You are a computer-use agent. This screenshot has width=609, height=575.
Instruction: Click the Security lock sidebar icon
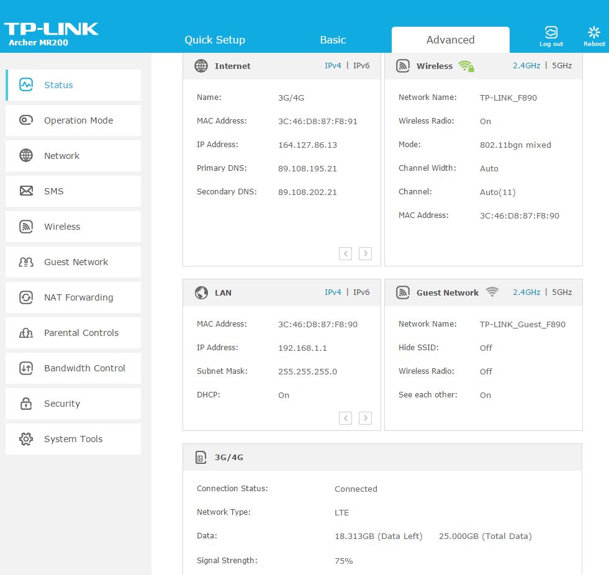click(26, 403)
